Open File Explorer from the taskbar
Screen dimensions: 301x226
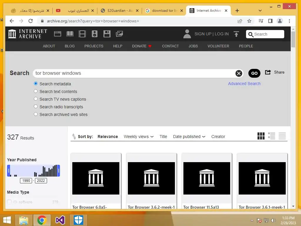[24, 220]
